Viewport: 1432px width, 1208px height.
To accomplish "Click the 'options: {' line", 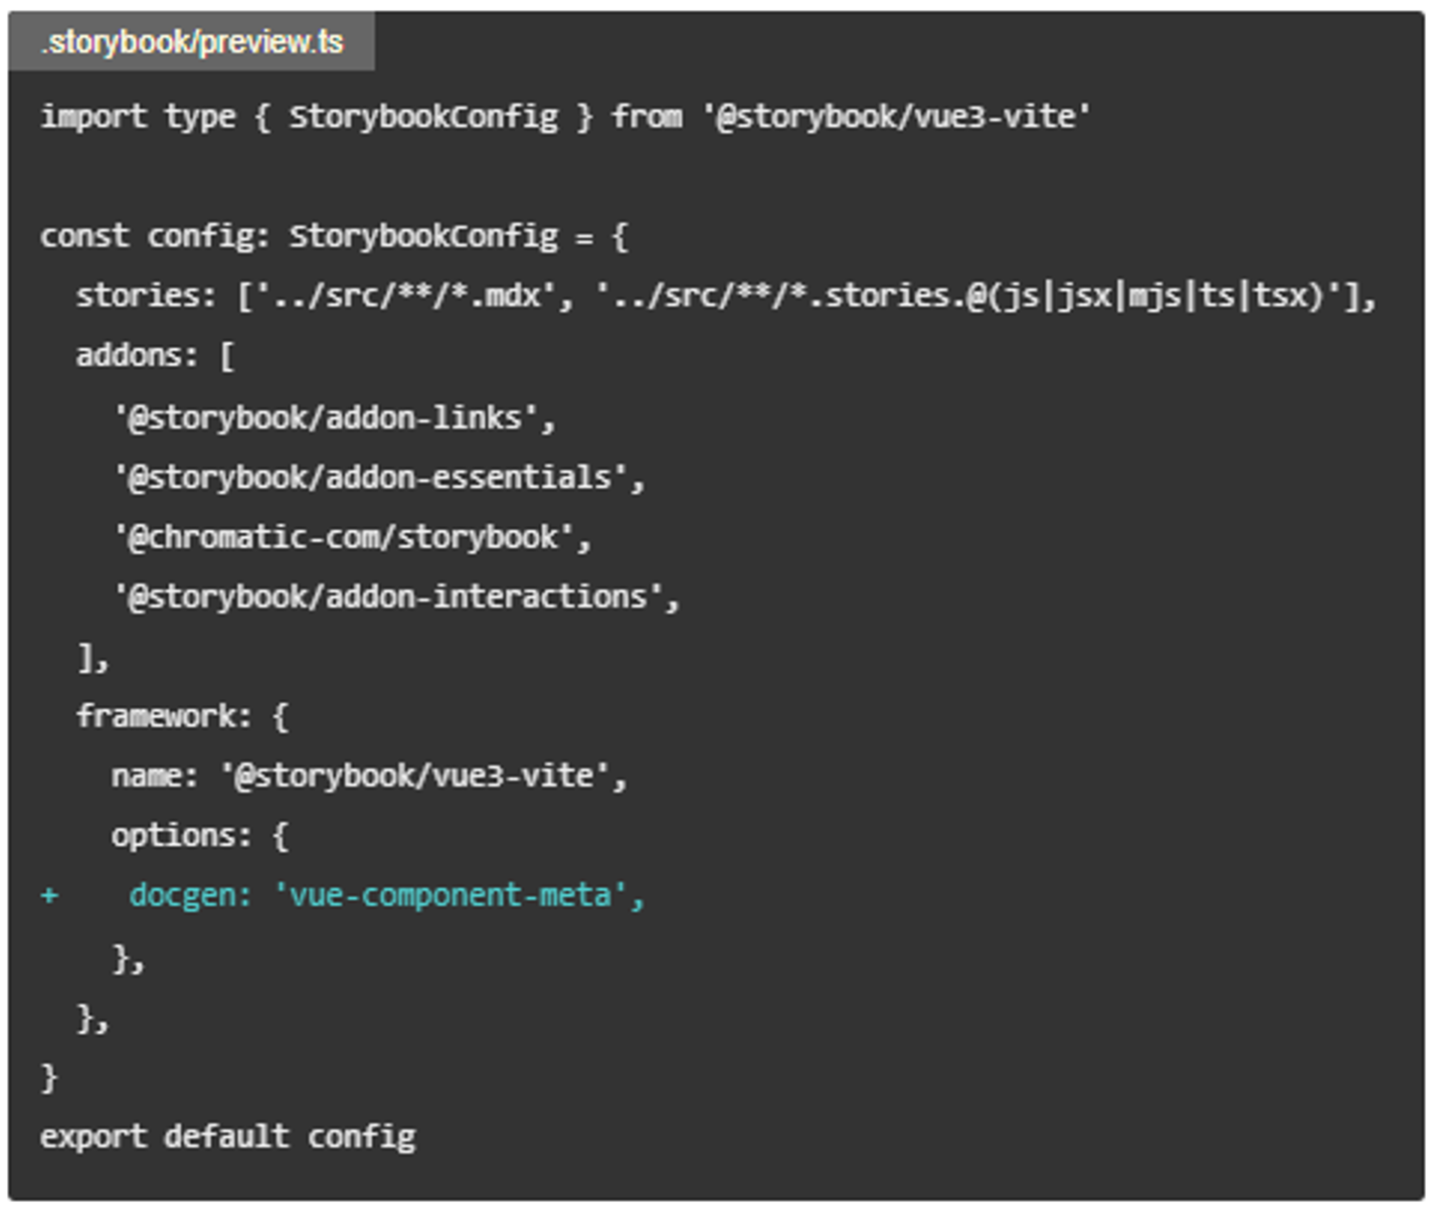I will (x=199, y=836).
